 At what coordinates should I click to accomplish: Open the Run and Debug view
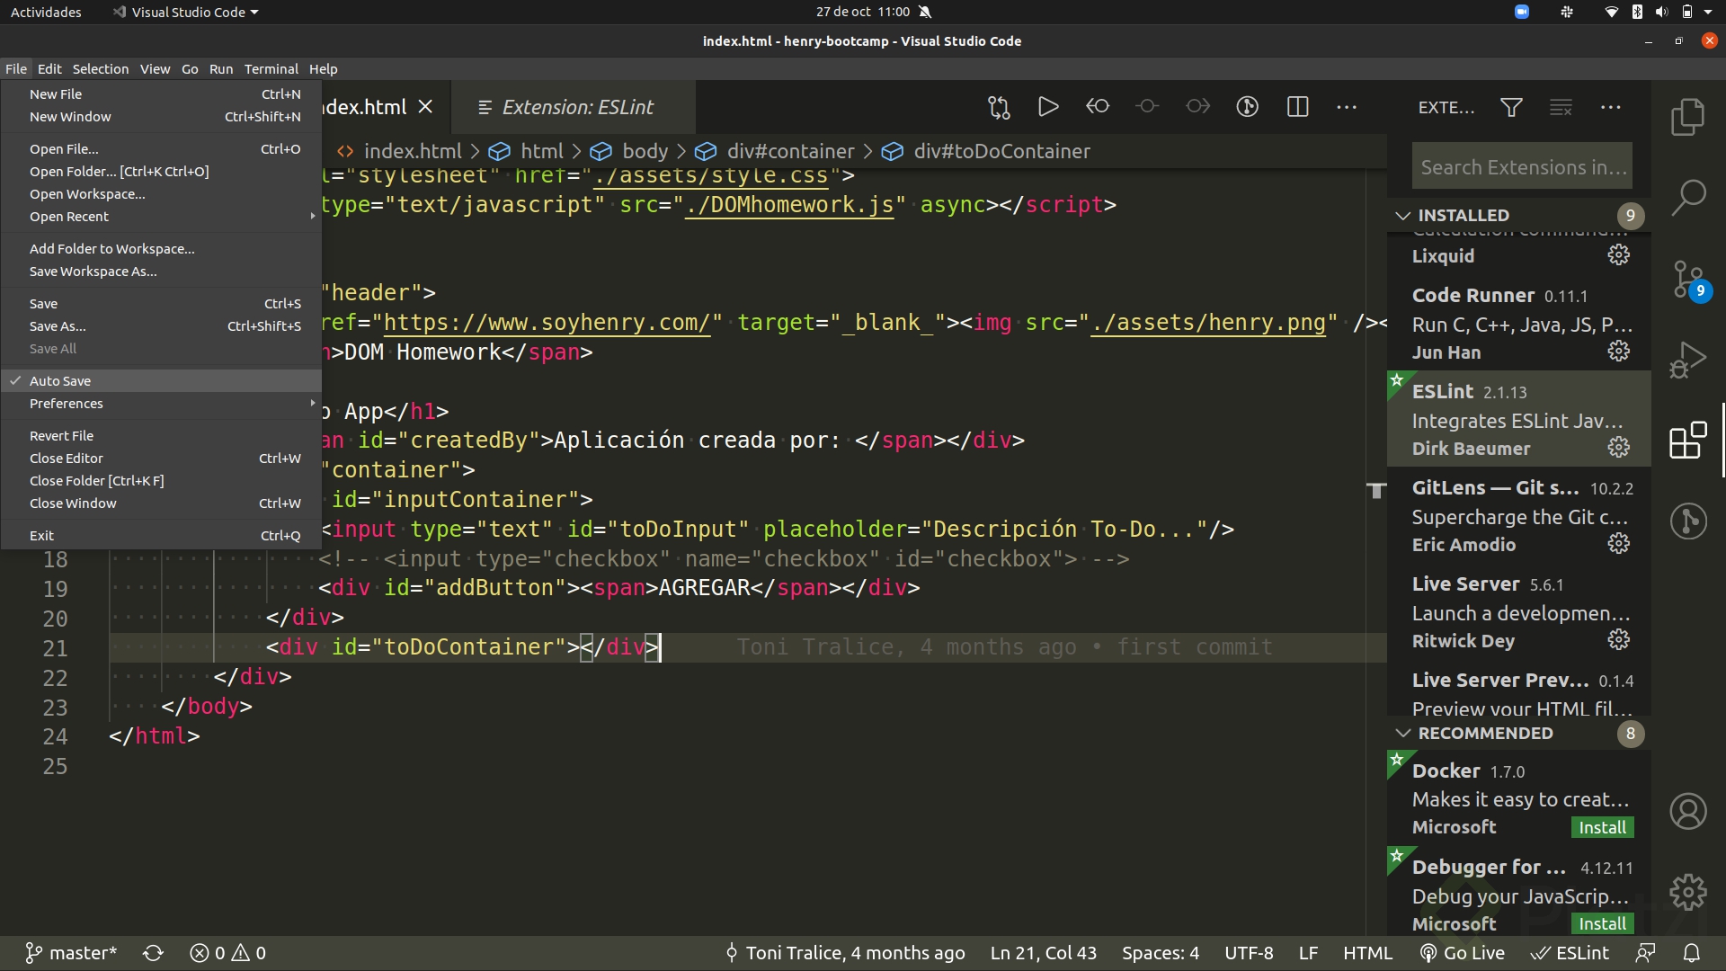pyautogui.click(x=1687, y=361)
